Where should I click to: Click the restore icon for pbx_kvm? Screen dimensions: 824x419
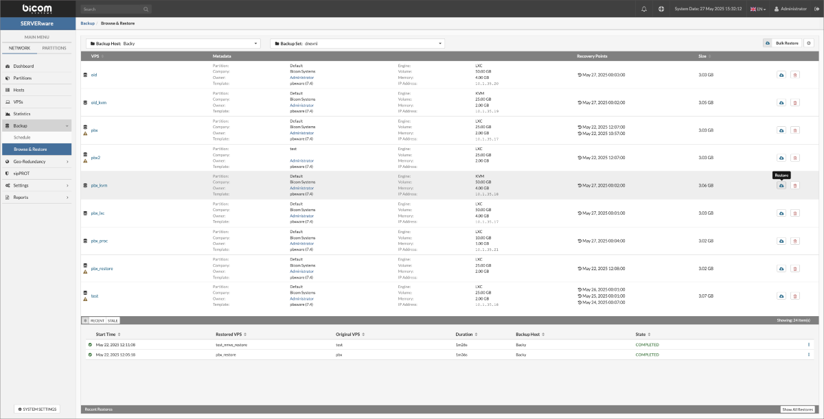[781, 186]
